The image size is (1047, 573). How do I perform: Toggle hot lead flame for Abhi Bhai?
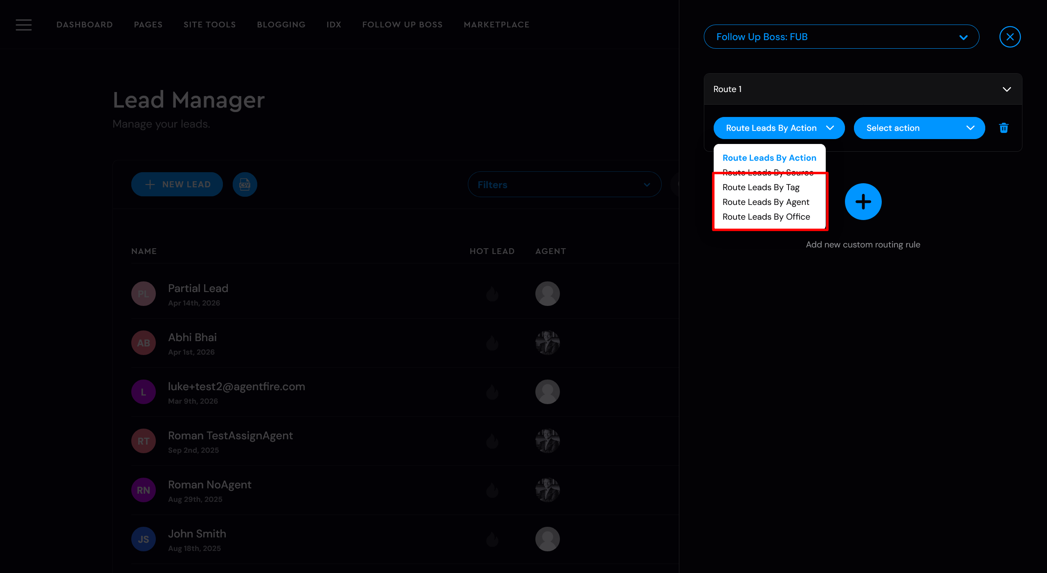click(492, 343)
